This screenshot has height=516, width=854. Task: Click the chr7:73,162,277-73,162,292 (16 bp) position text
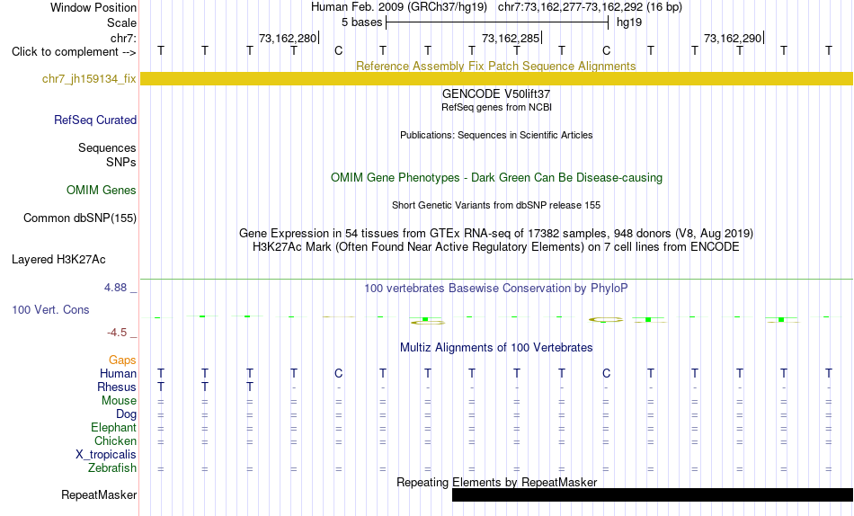590,7
